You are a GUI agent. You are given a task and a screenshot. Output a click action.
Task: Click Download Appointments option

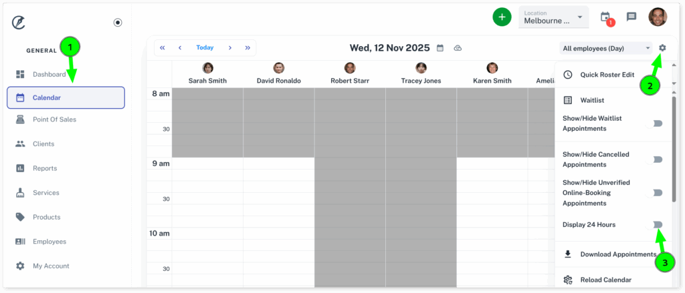point(617,254)
